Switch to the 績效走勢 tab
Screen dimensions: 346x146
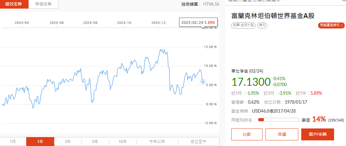pyautogui.click(x=14, y=4)
